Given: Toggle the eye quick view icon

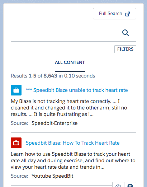Looking at the screenshot, I should [118, 185].
